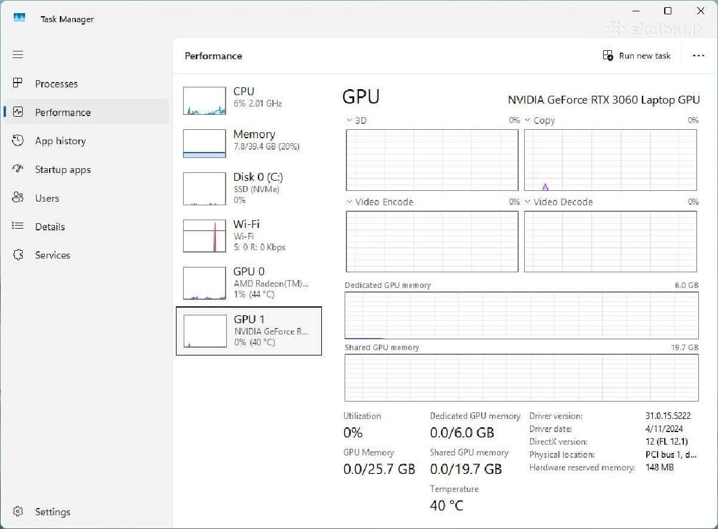Viewport: 718px width, 529px height.
Task: Click the Details list icon
Action: coord(18,226)
